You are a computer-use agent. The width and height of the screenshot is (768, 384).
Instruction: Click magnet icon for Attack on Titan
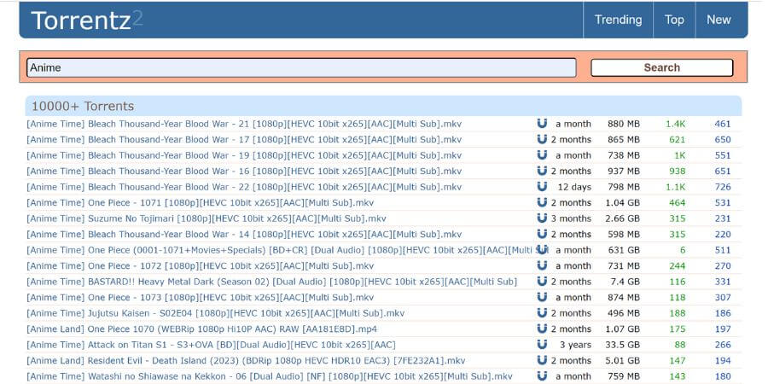[542, 345]
